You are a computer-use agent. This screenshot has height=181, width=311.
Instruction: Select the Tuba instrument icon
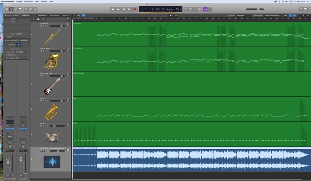tap(52, 111)
